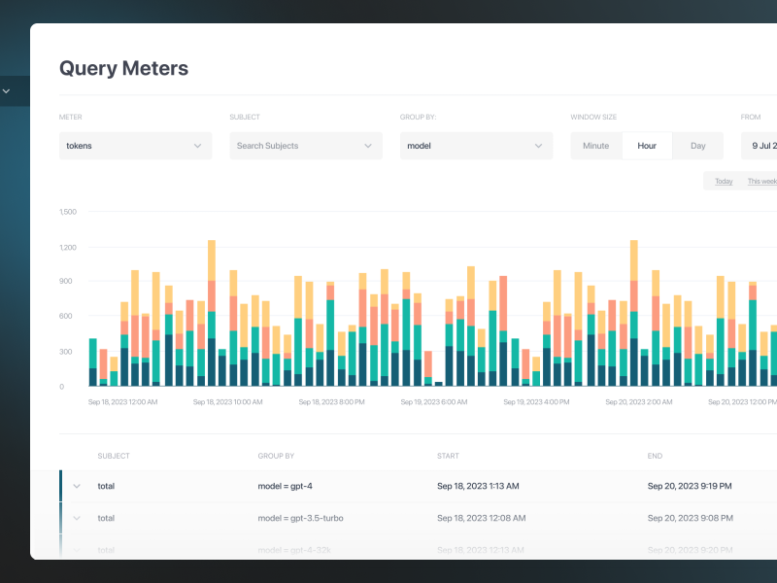The height and width of the screenshot is (583, 777).
Task: Click the end time Sep 20, 2023 9:19 PM
Action: pyautogui.click(x=690, y=487)
